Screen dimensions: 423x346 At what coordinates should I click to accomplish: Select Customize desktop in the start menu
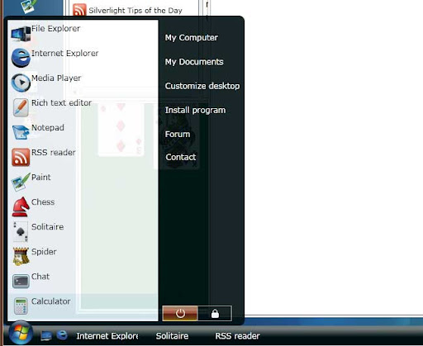click(202, 86)
